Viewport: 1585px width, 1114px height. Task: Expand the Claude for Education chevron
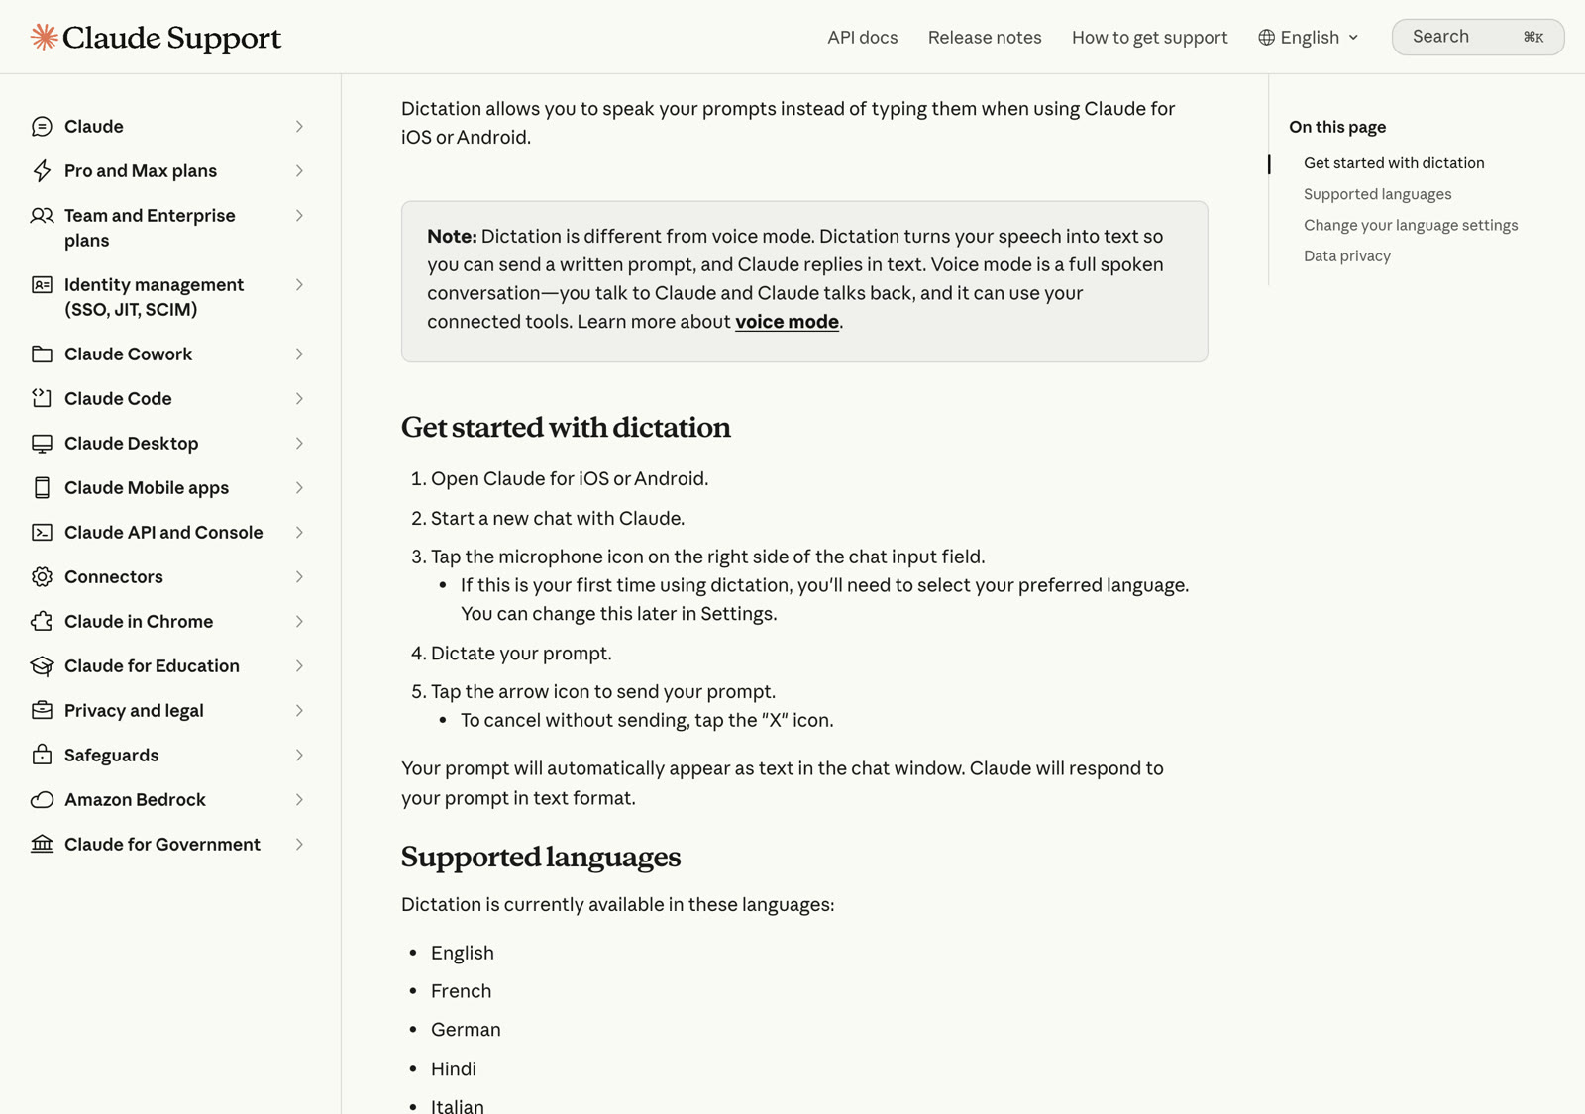tap(299, 665)
